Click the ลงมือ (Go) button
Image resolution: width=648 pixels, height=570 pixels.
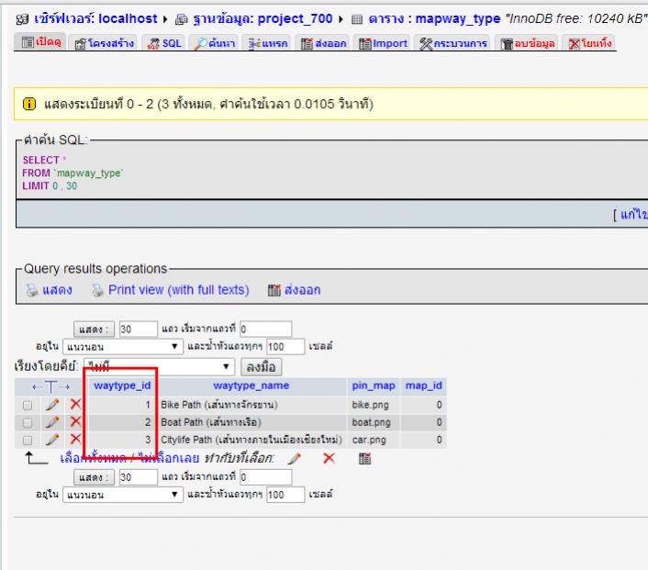point(260,366)
